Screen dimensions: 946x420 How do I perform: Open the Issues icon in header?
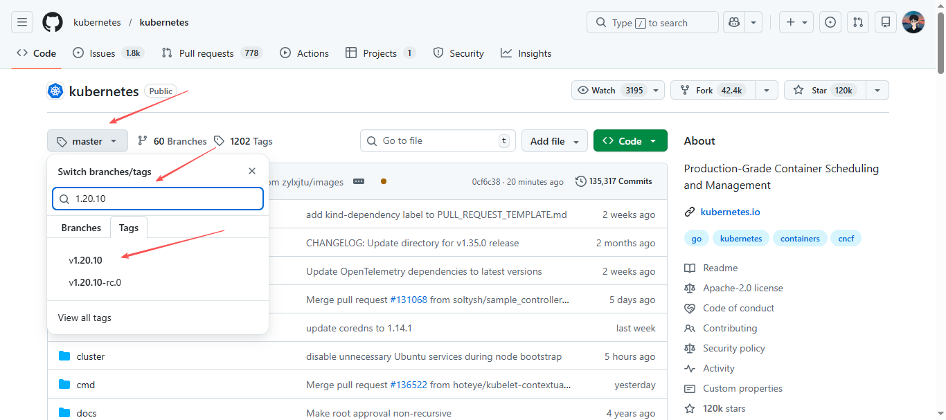(830, 22)
